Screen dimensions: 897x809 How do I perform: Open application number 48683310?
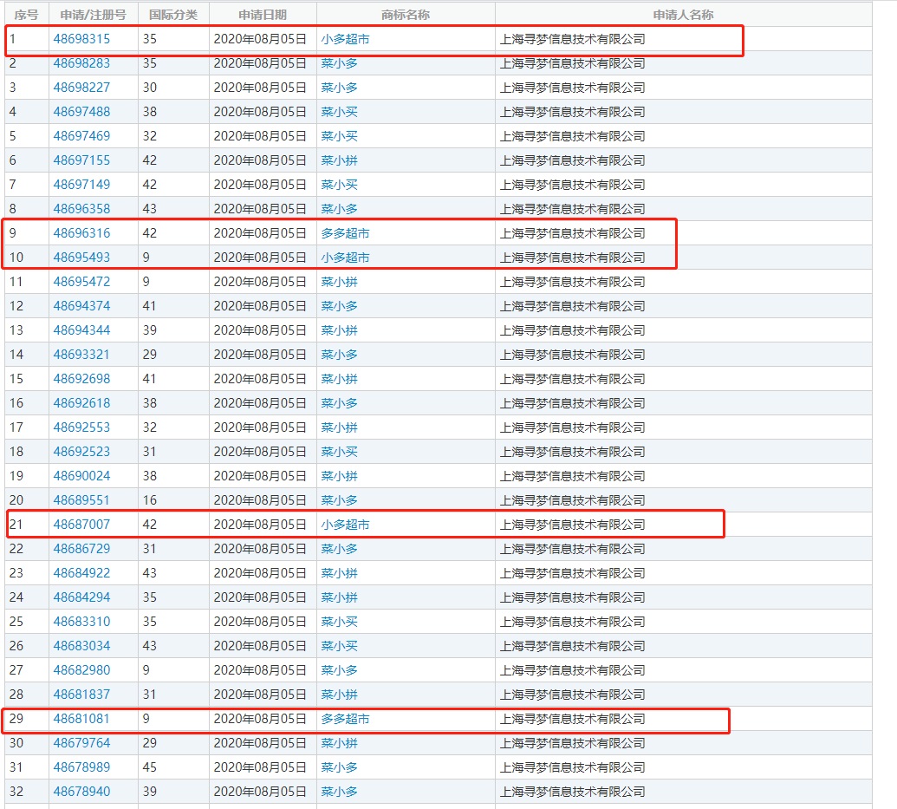pyautogui.click(x=81, y=622)
